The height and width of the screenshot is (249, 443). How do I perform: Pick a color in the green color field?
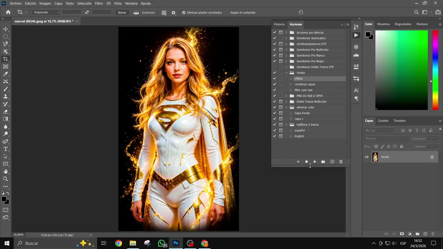pos(401,70)
